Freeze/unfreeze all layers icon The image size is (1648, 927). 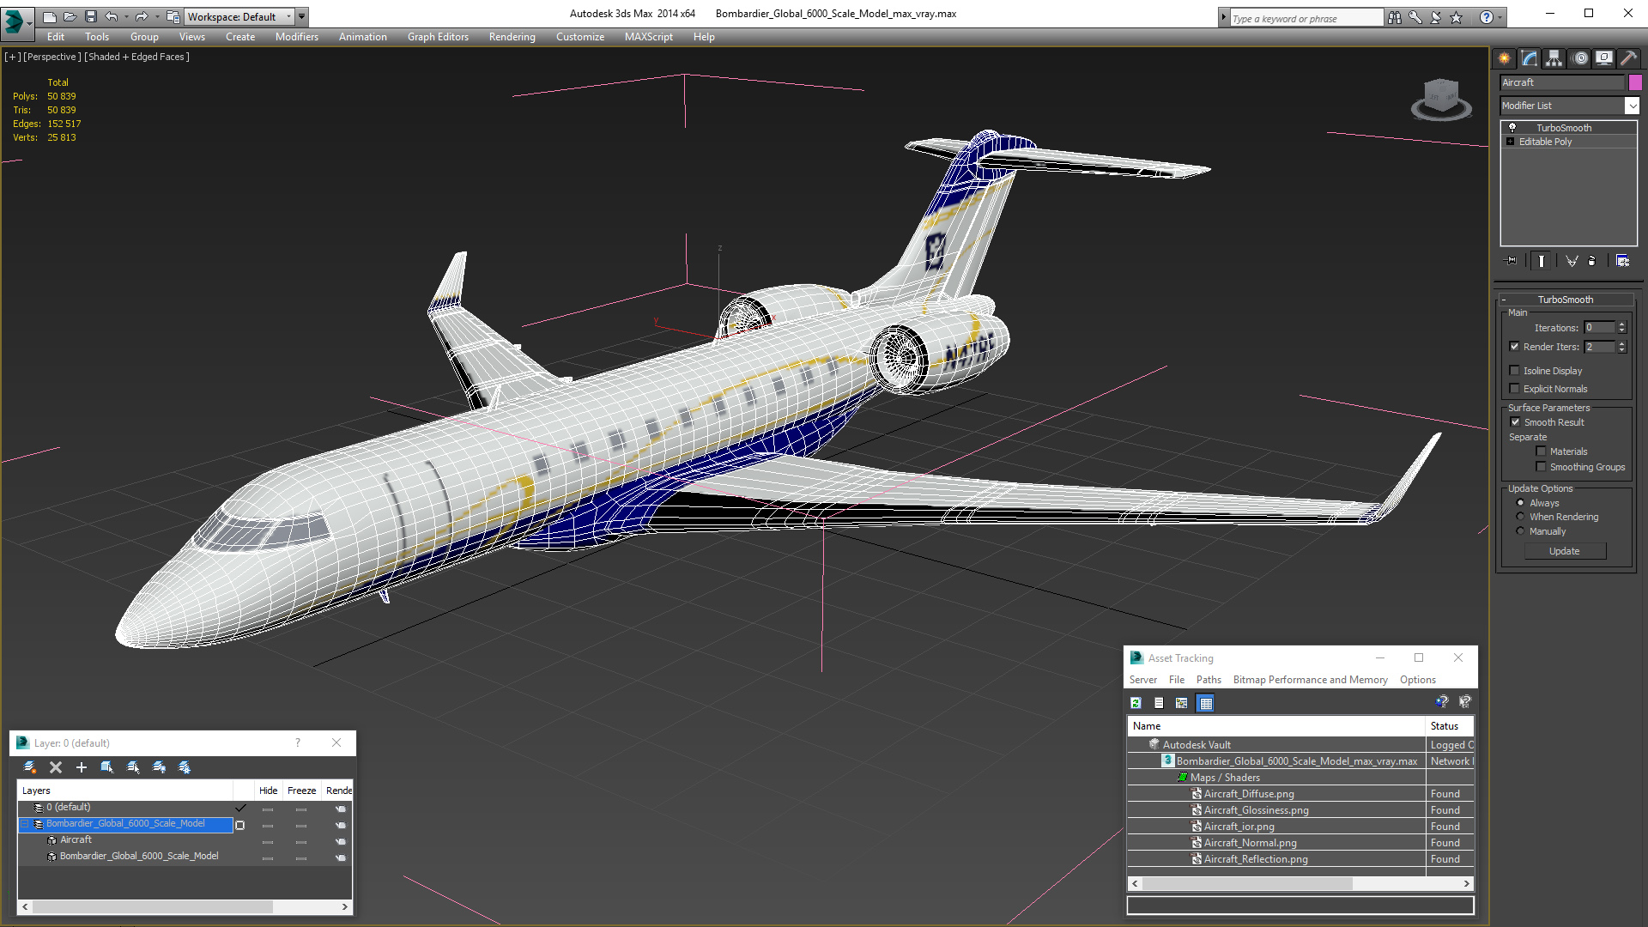point(185,767)
